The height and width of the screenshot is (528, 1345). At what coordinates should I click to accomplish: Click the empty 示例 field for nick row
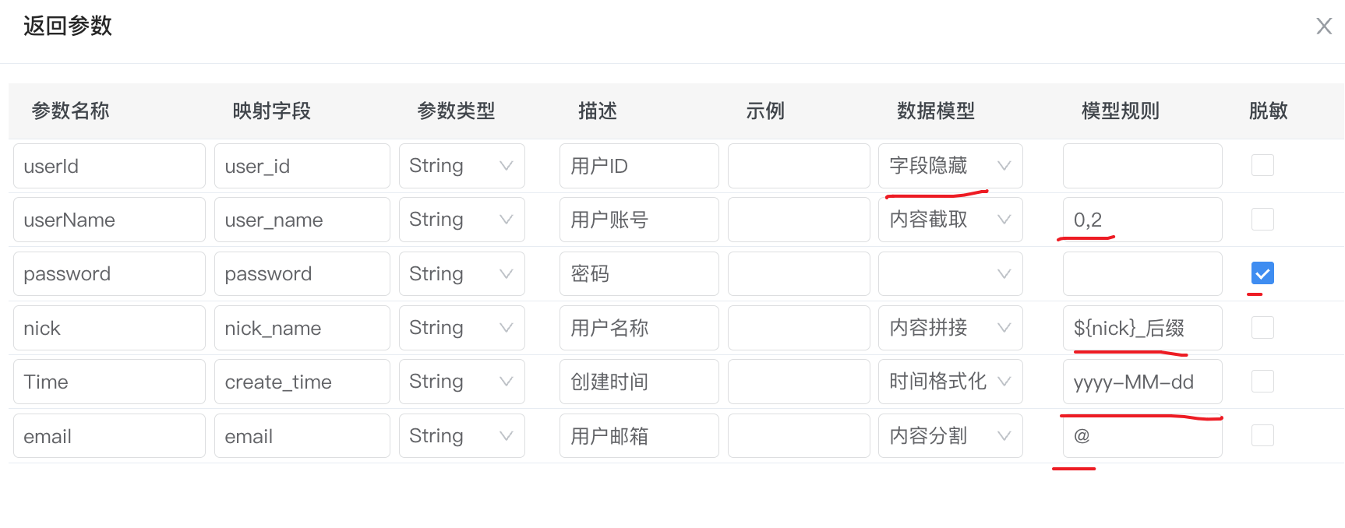798,328
